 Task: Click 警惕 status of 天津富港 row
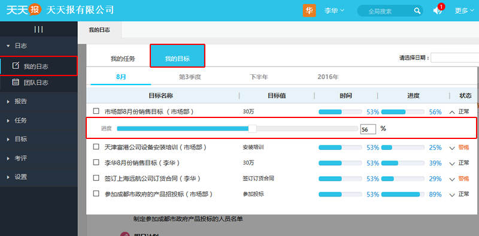(463, 148)
